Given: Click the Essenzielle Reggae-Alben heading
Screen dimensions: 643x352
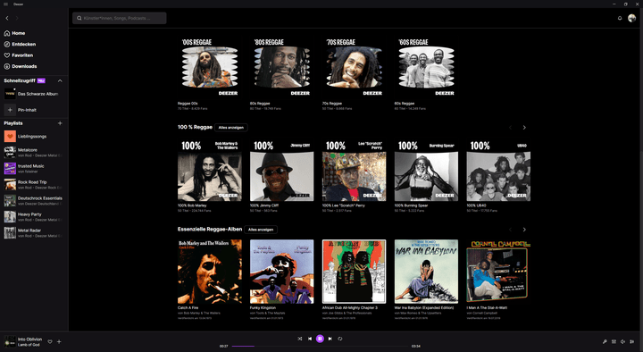Looking at the screenshot, I should 210,230.
